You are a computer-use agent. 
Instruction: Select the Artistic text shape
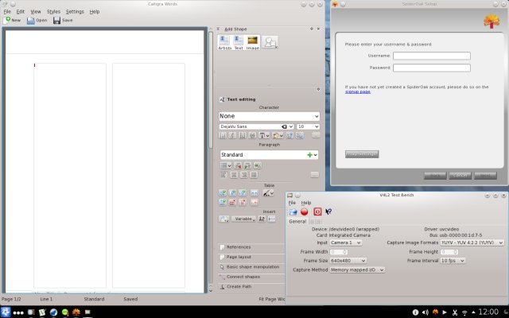point(224,42)
